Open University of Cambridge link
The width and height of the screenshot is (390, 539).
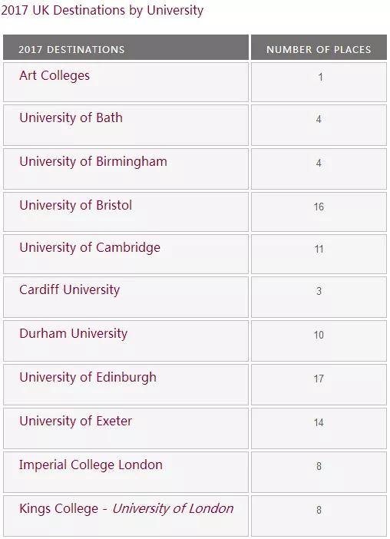pos(90,248)
